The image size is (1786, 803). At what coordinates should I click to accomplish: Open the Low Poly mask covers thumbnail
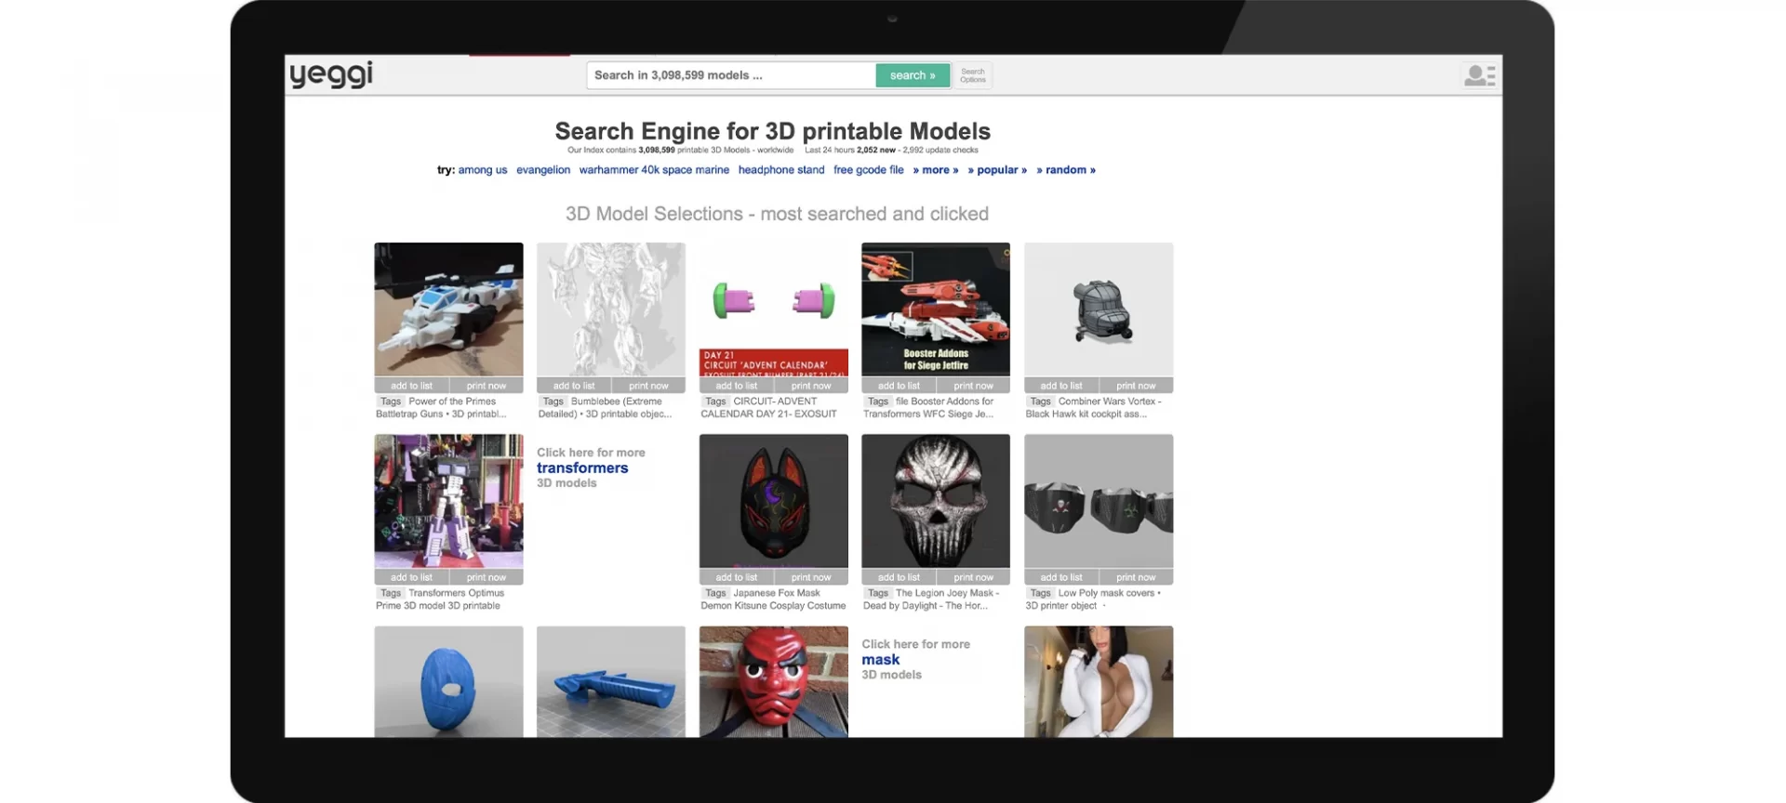pos(1099,501)
